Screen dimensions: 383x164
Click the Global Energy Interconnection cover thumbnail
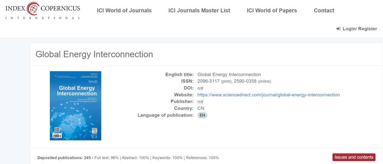76,106
